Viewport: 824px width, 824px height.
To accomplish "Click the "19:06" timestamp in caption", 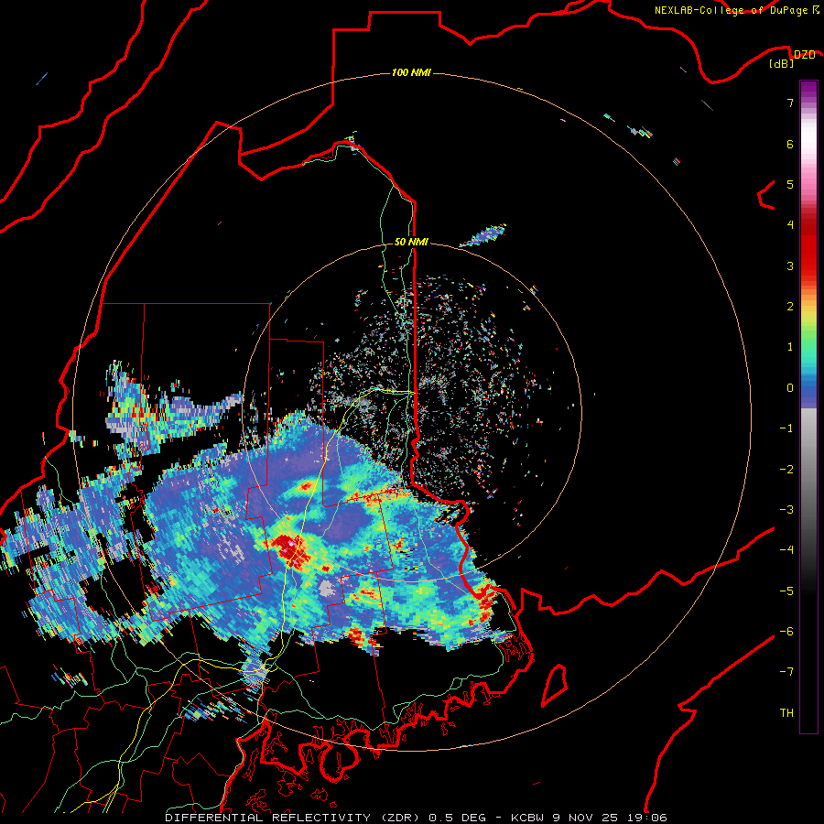I will click(647, 818).
